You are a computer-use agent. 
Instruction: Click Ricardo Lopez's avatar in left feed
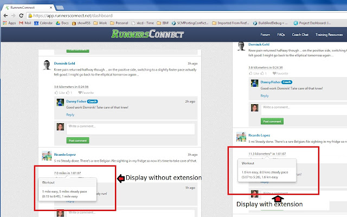(47, 156)
